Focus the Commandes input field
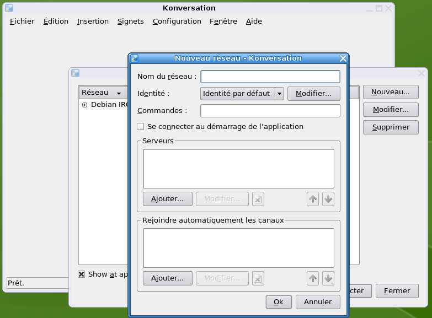The image size is (432, 318). (270, 111)
